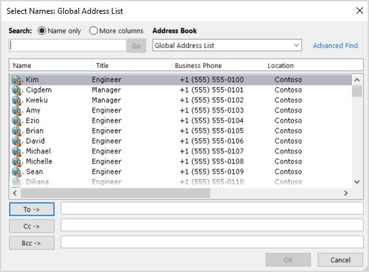Click phone number +1 (555) 555-0109
Viewport: 369px width, 272px height.
(212, 172)
